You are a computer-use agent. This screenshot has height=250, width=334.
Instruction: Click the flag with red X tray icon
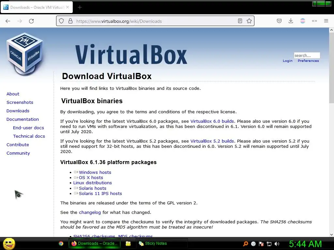[261, 244]
